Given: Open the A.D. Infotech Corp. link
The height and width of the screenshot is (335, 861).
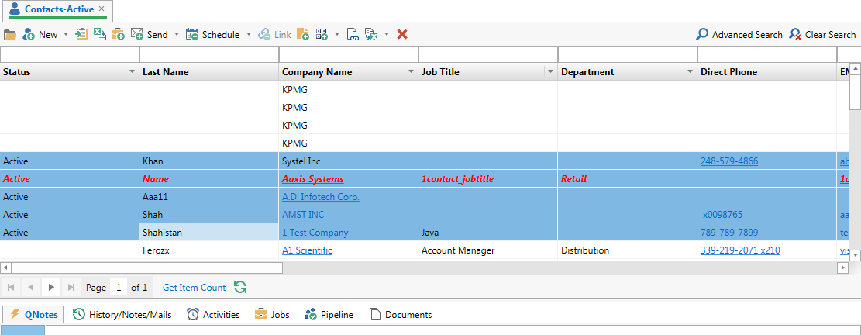Looking at the screenshot, I should point(321,197).
